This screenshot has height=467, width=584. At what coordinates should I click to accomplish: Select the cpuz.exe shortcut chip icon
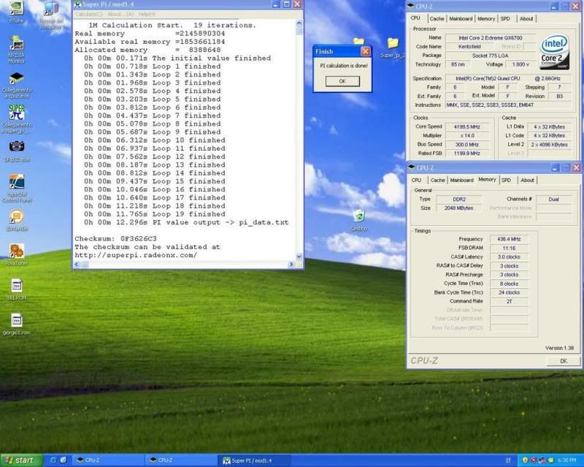point(16,78)
